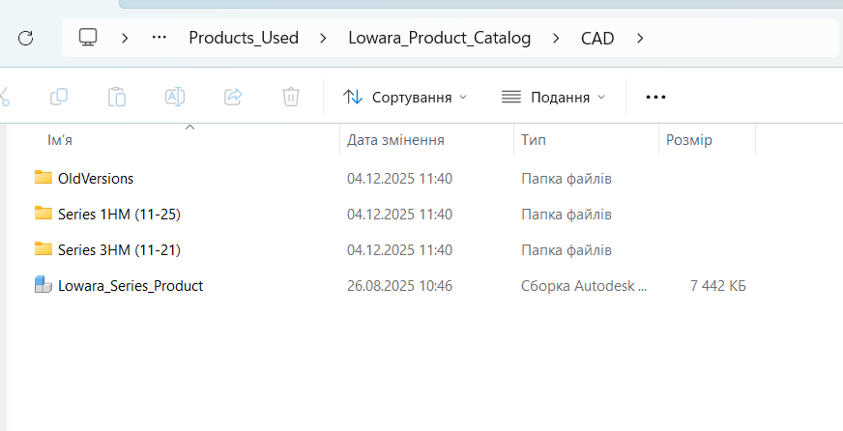Screen dimensions: 843x431
Task: Click the date cell of Series 1HM row
Action: (x=399, y=215)
